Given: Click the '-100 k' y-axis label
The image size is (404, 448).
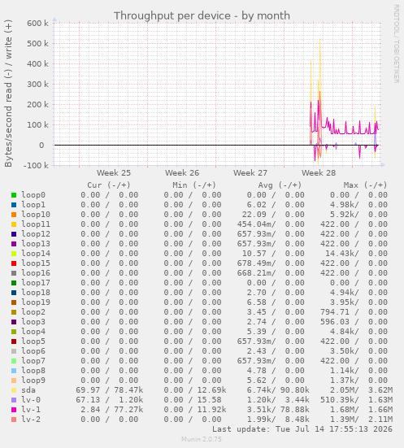Looking at the screenshot, I should pyautogui.click(x=36, y=165).
